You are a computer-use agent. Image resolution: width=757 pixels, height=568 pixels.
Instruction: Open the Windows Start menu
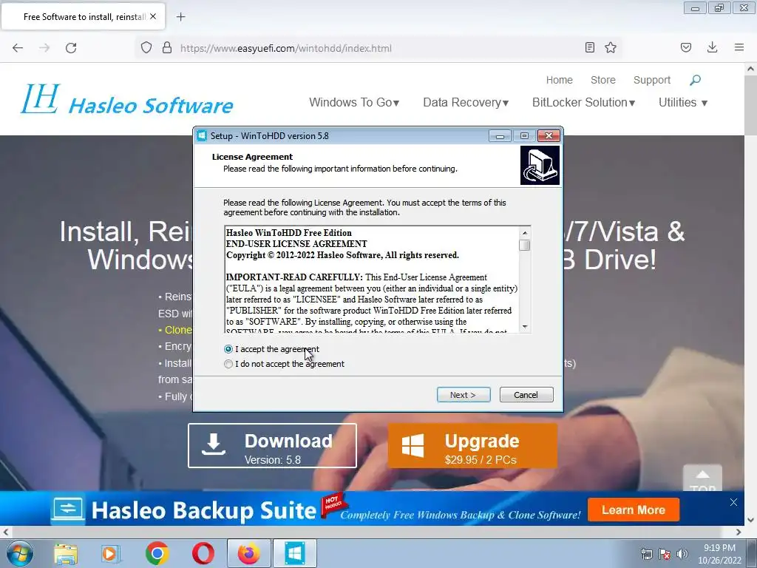pyautogui.click(x=19, y=554)
